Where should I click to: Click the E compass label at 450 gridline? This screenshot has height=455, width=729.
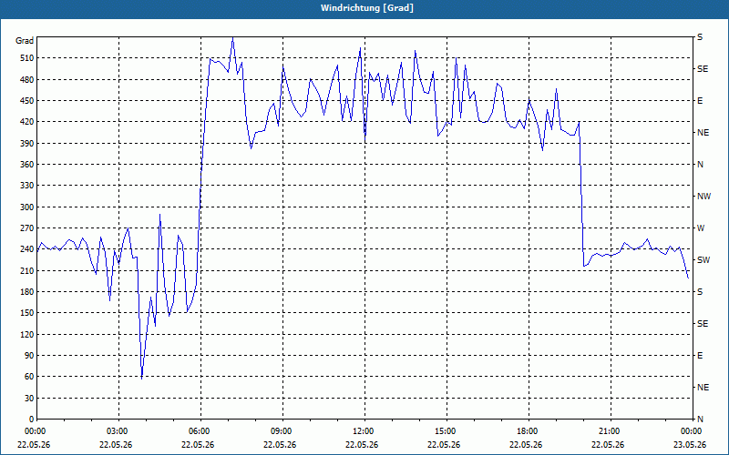pyautogui.click(x=700, y=101)
